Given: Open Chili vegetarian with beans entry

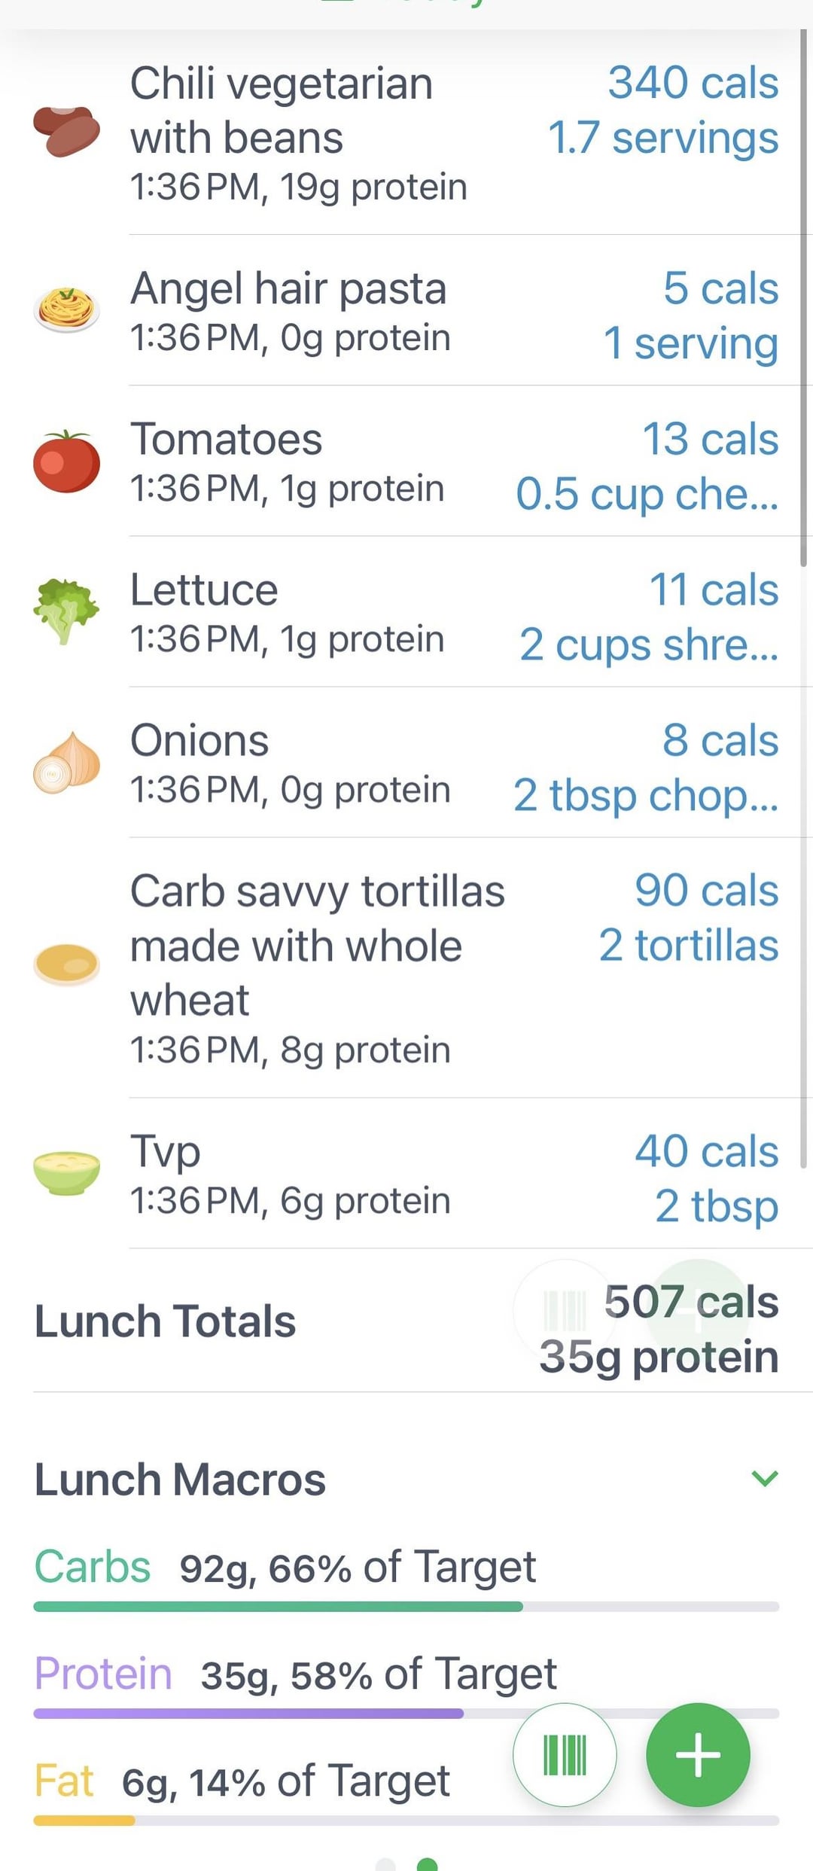Looking at the screenshot, I should pyautogui.click(x=282, y=110).
